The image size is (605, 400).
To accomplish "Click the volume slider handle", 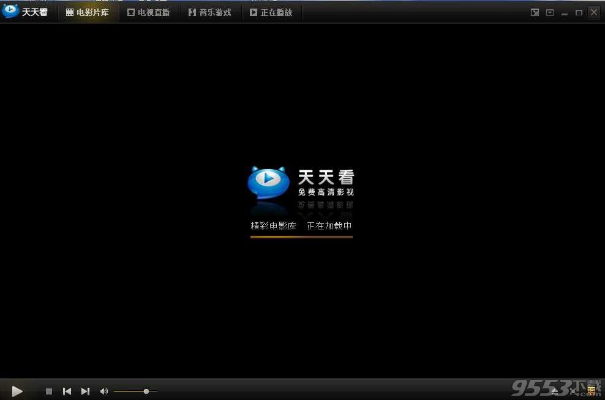I will pyautogui.click(x=146, y=391).
